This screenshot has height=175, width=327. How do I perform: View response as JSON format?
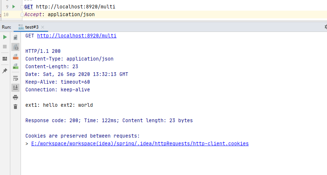(15, 47)
